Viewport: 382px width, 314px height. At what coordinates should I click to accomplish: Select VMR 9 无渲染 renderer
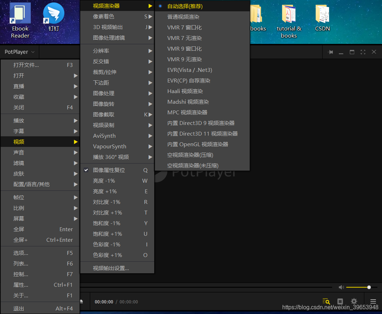(202, 59)
